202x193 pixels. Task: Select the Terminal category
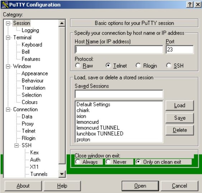click(x=22, y=37)
